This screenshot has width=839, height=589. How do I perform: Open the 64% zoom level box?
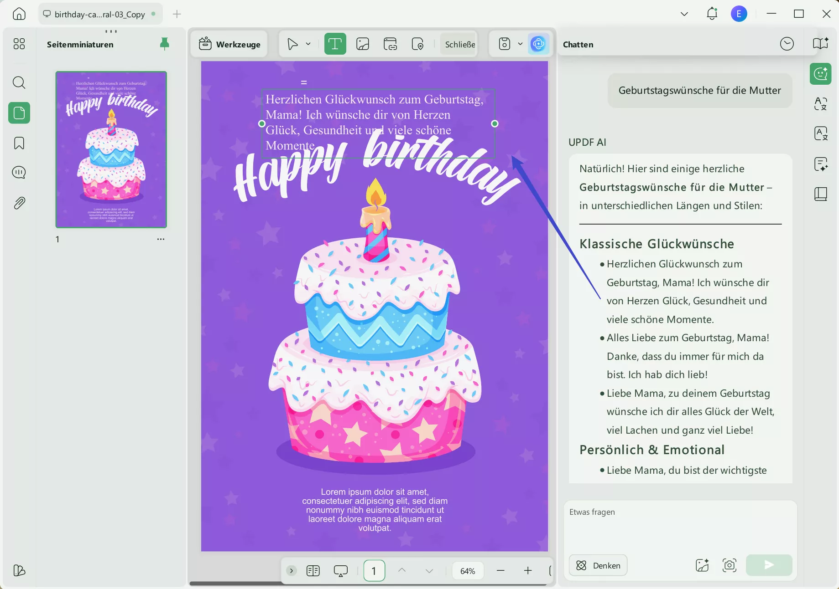[468, 571]
